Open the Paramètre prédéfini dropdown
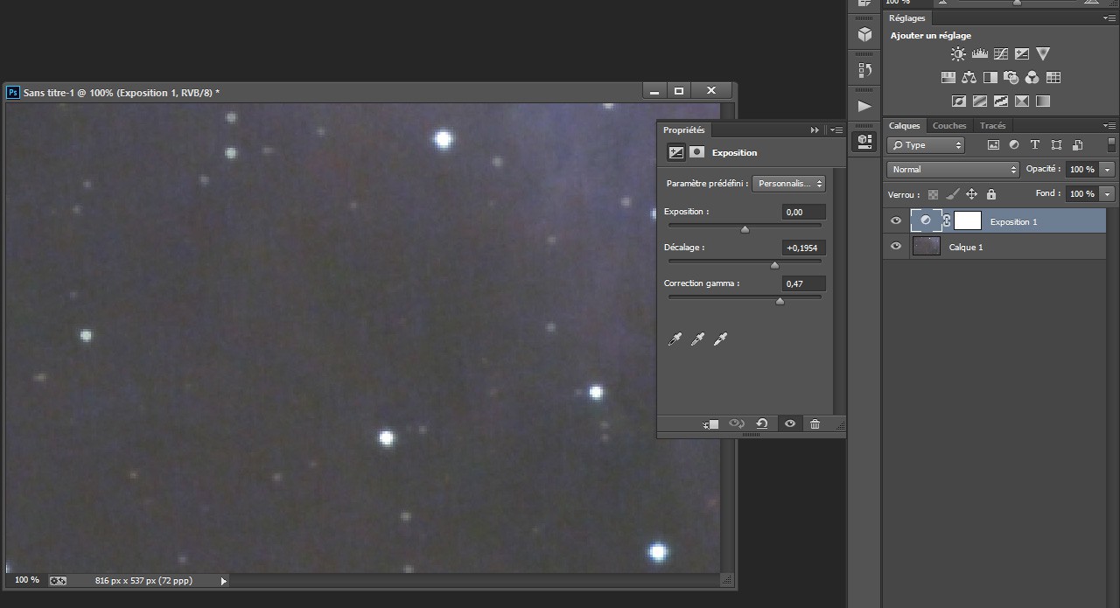The image size is (1120, 608). (x=788, y=184)
